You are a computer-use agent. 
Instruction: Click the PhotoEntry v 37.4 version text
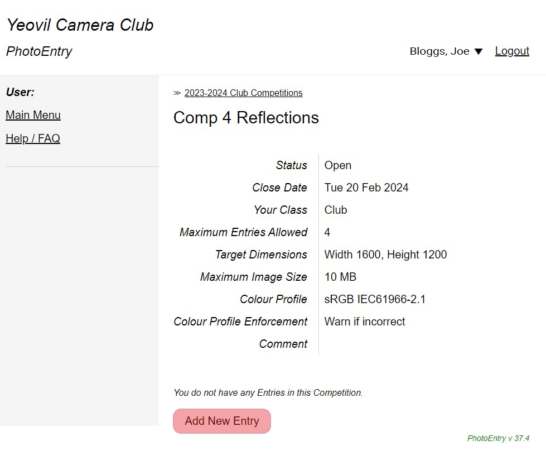click(x=498, y=438)
